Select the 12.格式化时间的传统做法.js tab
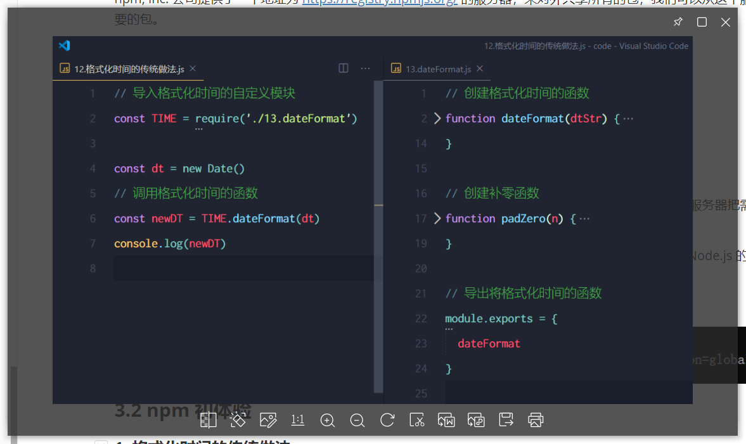The height and width of the screenshot is (444, 746). [129, 69]
